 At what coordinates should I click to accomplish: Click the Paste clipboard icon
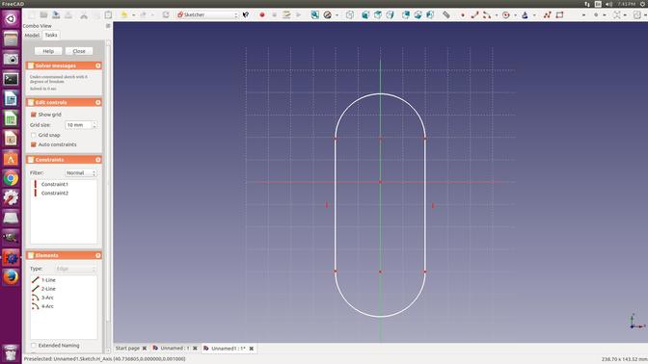click(108, 14)
